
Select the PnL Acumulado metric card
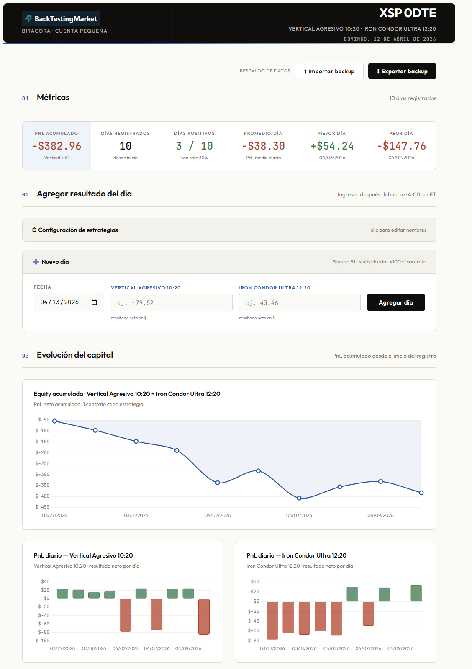coord(56,146)
